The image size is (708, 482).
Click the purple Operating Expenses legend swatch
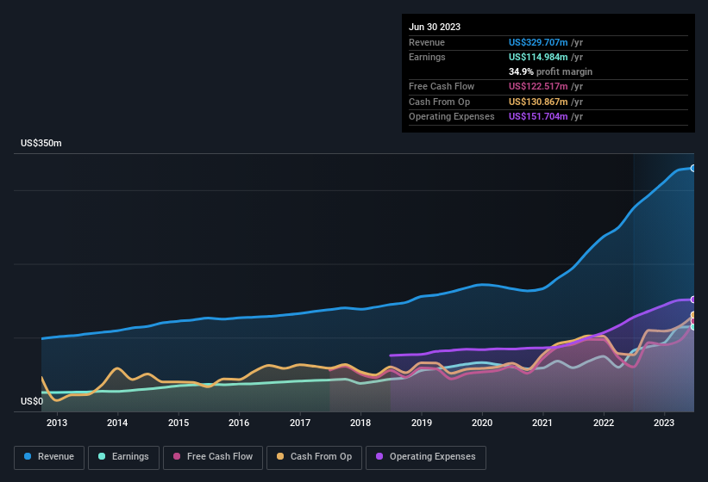(377, 457)
